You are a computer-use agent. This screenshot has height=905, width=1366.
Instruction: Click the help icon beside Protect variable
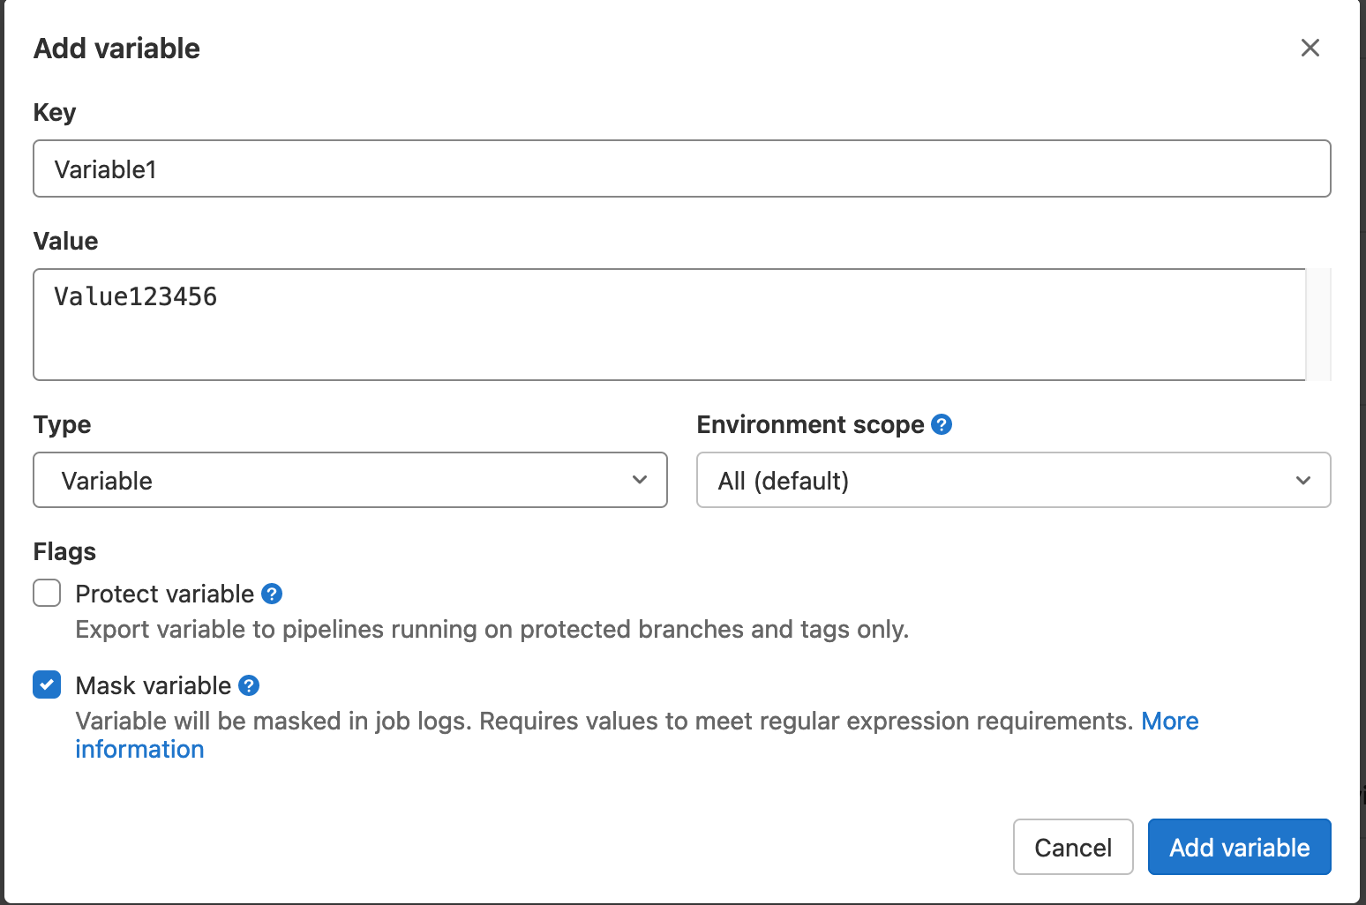click(x=272, y=594)
